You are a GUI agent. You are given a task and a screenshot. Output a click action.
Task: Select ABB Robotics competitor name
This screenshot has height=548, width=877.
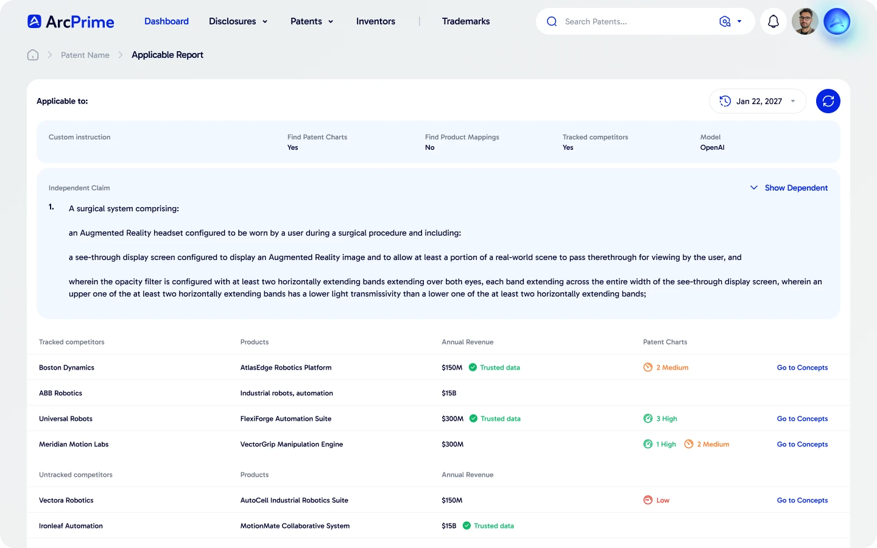tap(60, 393)
